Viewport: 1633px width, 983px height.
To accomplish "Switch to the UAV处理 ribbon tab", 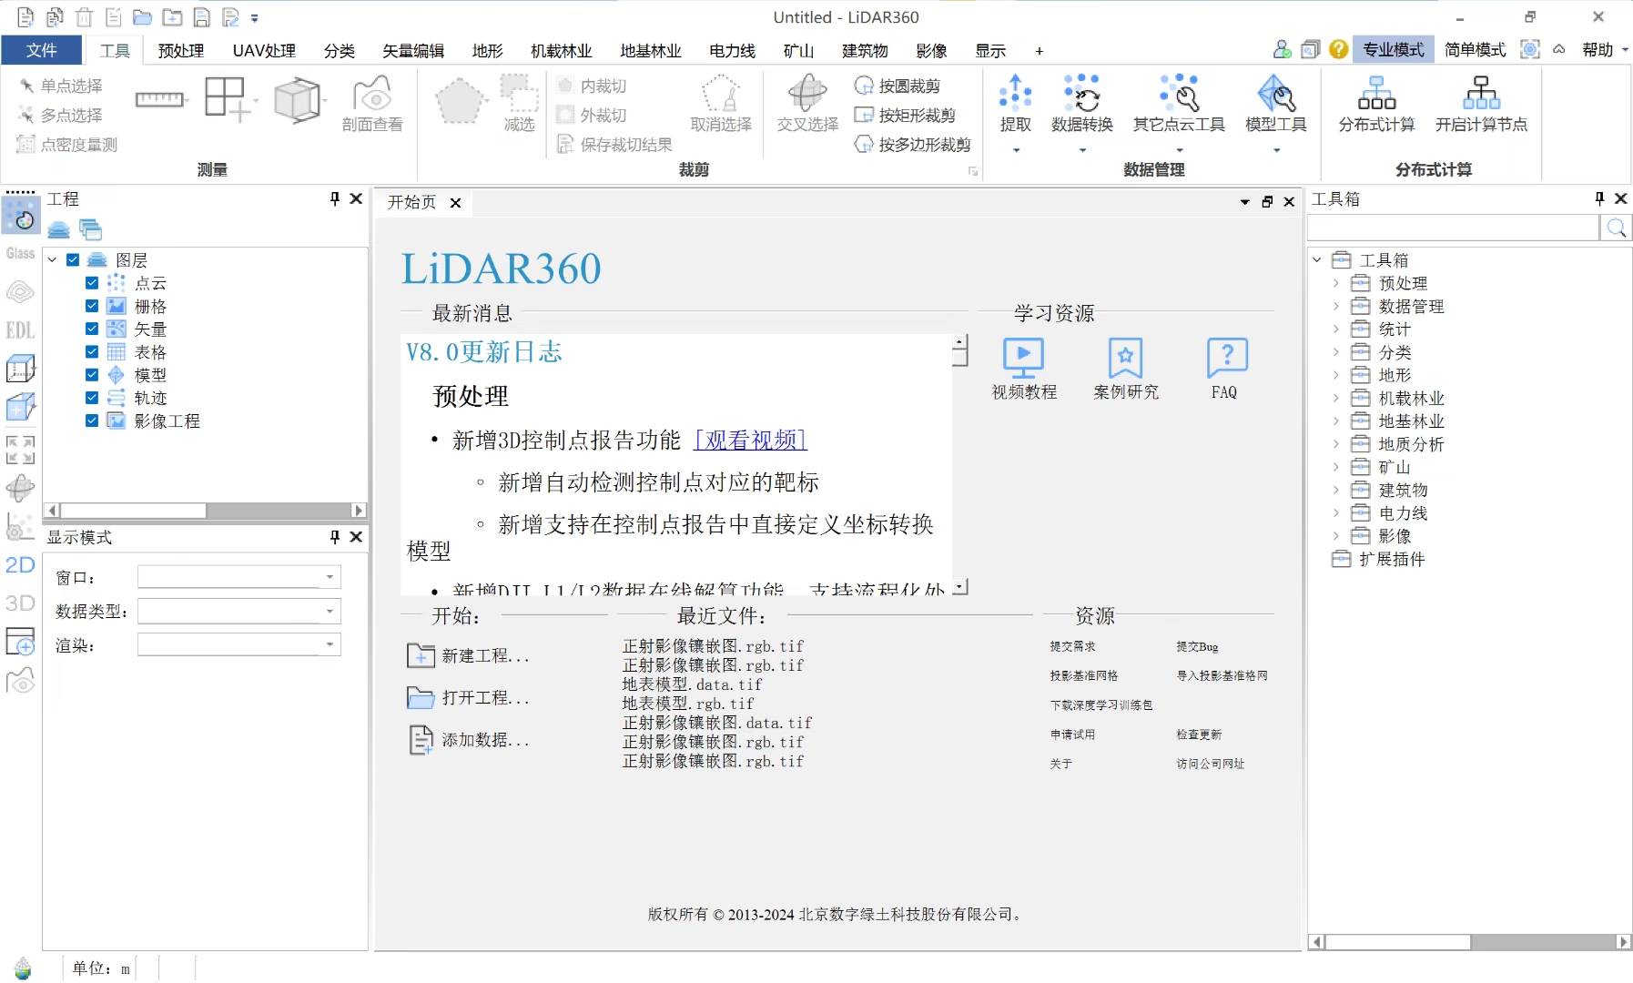I will coord(264,51).
